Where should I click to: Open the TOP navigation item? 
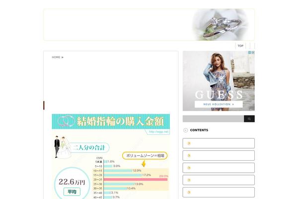point(240,46)
